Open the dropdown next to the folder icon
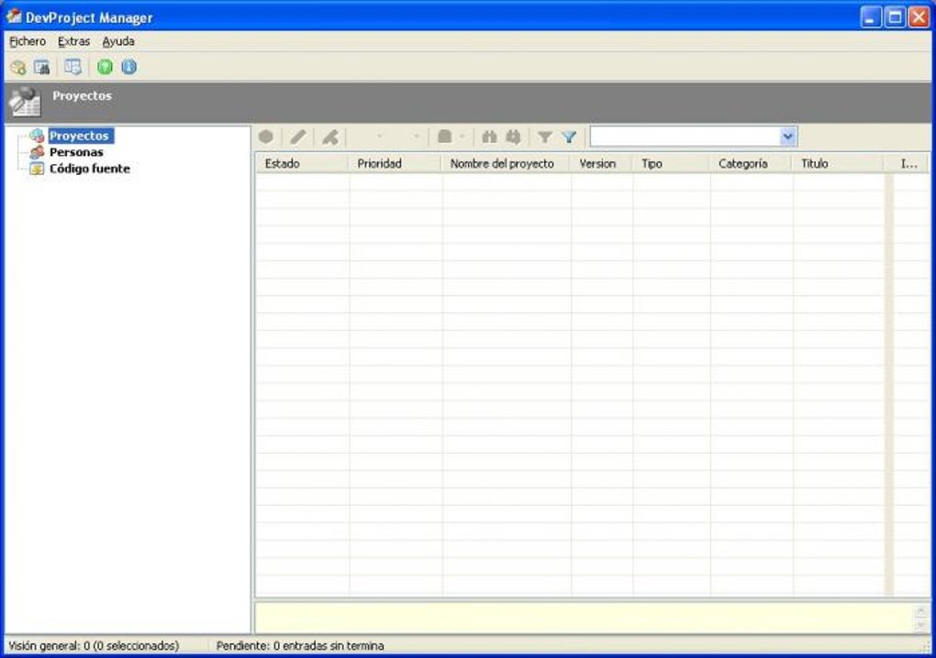 click(x=462, y=136)
